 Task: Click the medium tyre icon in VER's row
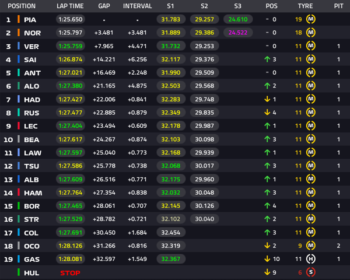(311, 46)
